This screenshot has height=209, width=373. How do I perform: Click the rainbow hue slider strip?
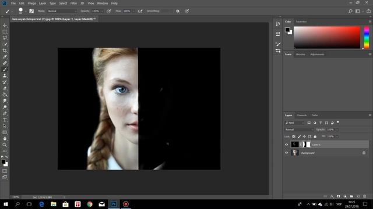367,37
